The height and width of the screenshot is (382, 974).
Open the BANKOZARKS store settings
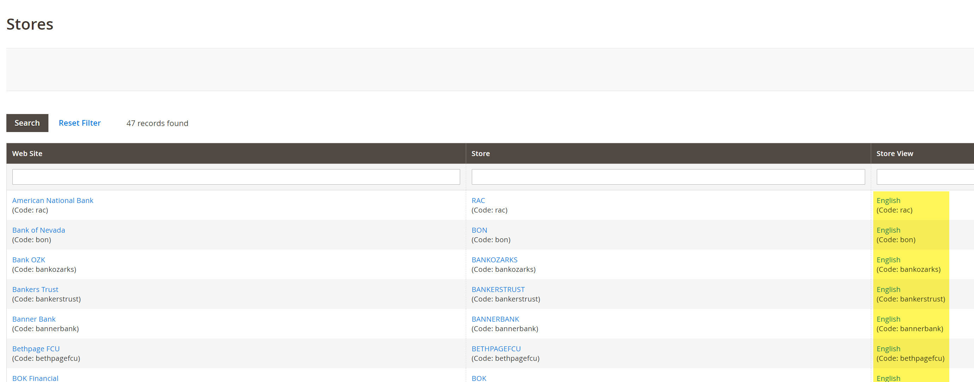point(494,259)
